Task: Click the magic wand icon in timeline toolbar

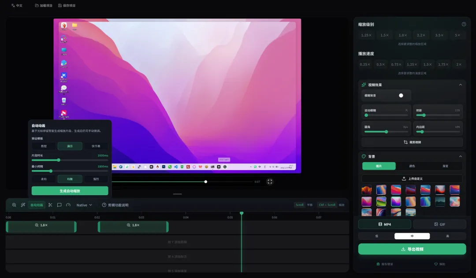Action: 23,205
